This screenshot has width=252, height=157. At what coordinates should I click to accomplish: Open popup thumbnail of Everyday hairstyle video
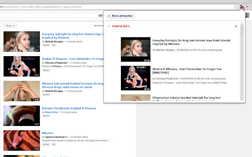click(x=135, y=49)
